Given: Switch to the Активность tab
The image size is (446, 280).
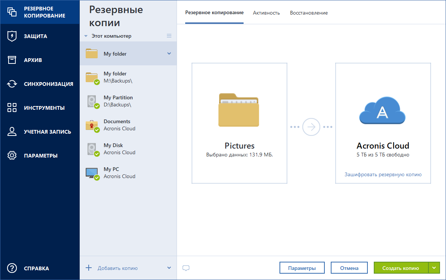Looking at the screenshot, I should click(x=266, y=13).
